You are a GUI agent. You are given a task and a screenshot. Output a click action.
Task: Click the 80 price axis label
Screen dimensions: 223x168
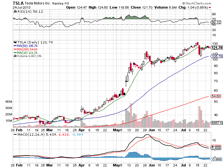click(x=216, y=73)
